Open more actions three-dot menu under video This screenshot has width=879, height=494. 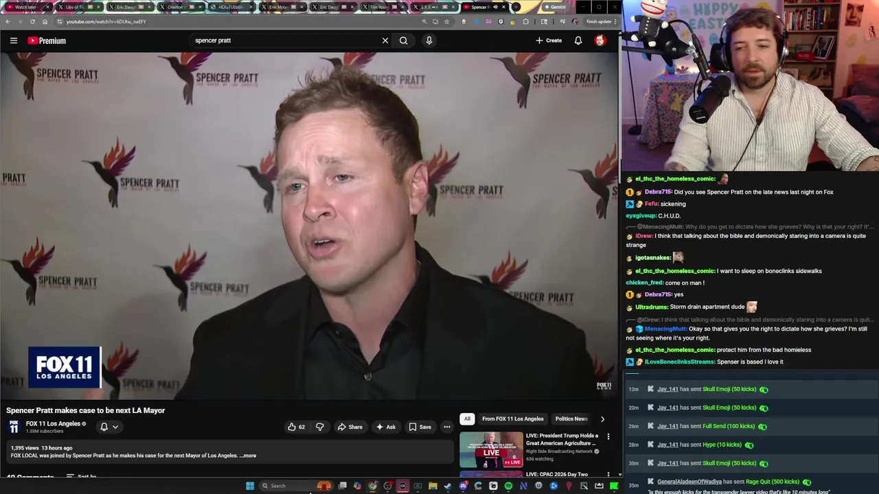[x=447, y=427]
